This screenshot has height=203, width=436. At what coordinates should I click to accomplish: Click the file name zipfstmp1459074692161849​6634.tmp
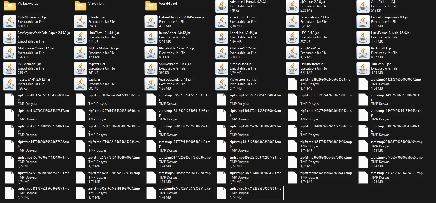pyautogui.click(x=397, y=113)
